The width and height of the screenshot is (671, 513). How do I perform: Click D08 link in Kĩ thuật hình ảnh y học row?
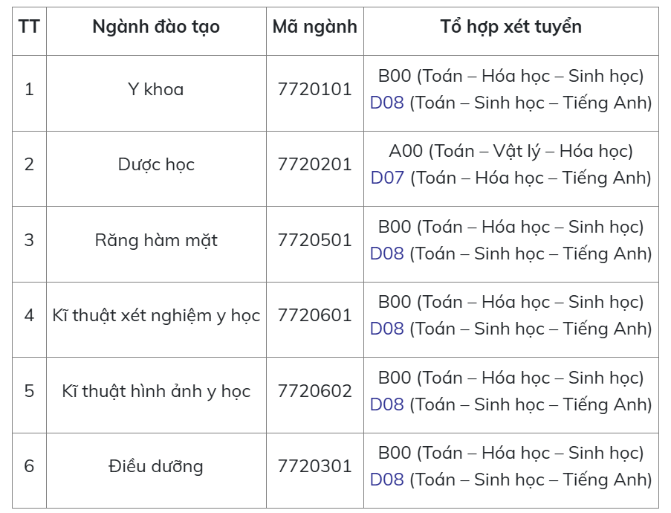coord(386,404)
